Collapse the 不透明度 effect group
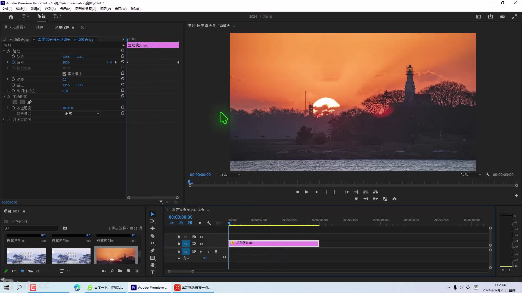Screen dimensions: 522x293 pyautogui.click(x=4, y=96)
